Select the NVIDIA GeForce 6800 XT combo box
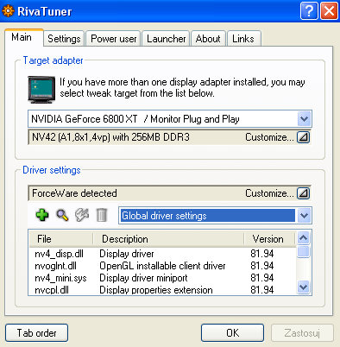 (x=170, y=119)
